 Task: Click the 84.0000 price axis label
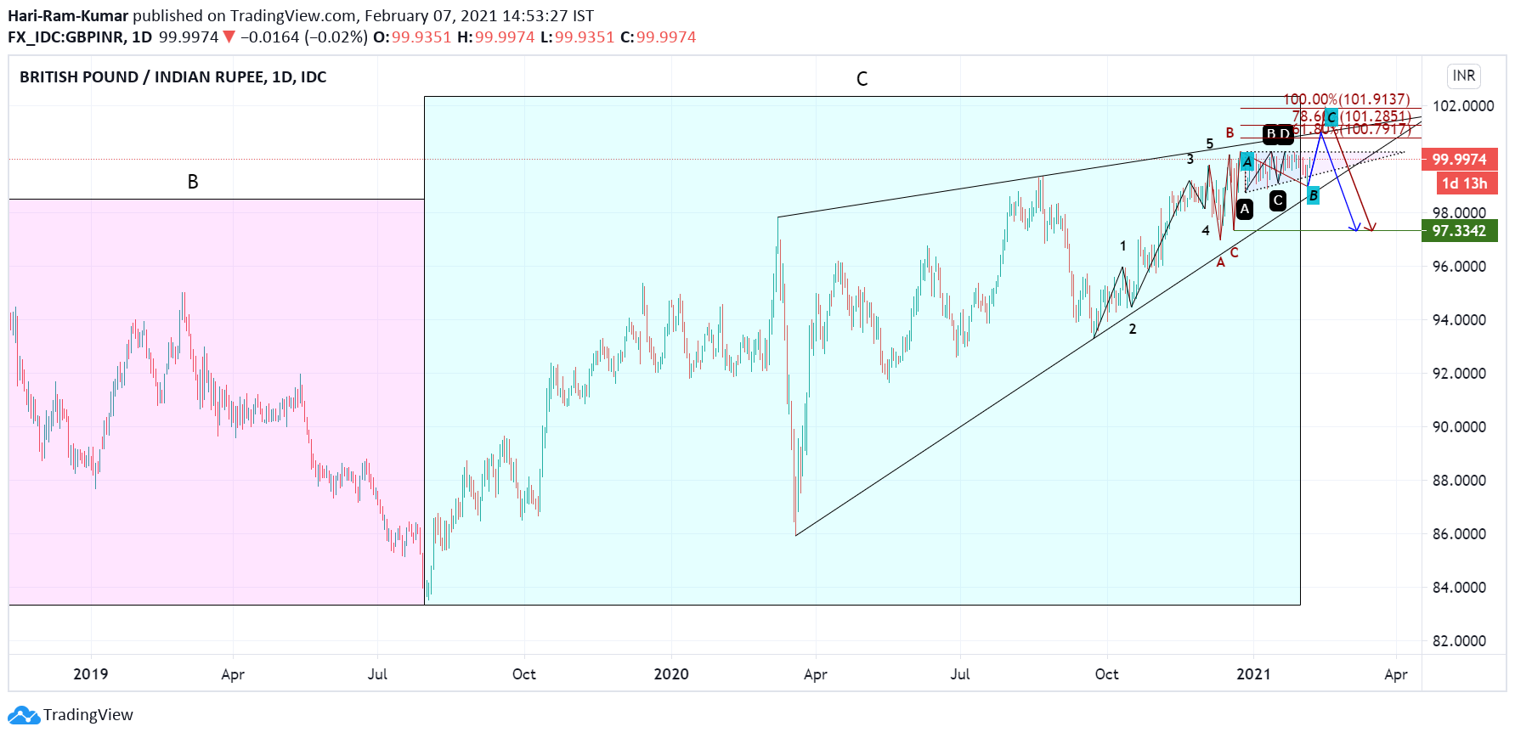tap(1459, 588)
